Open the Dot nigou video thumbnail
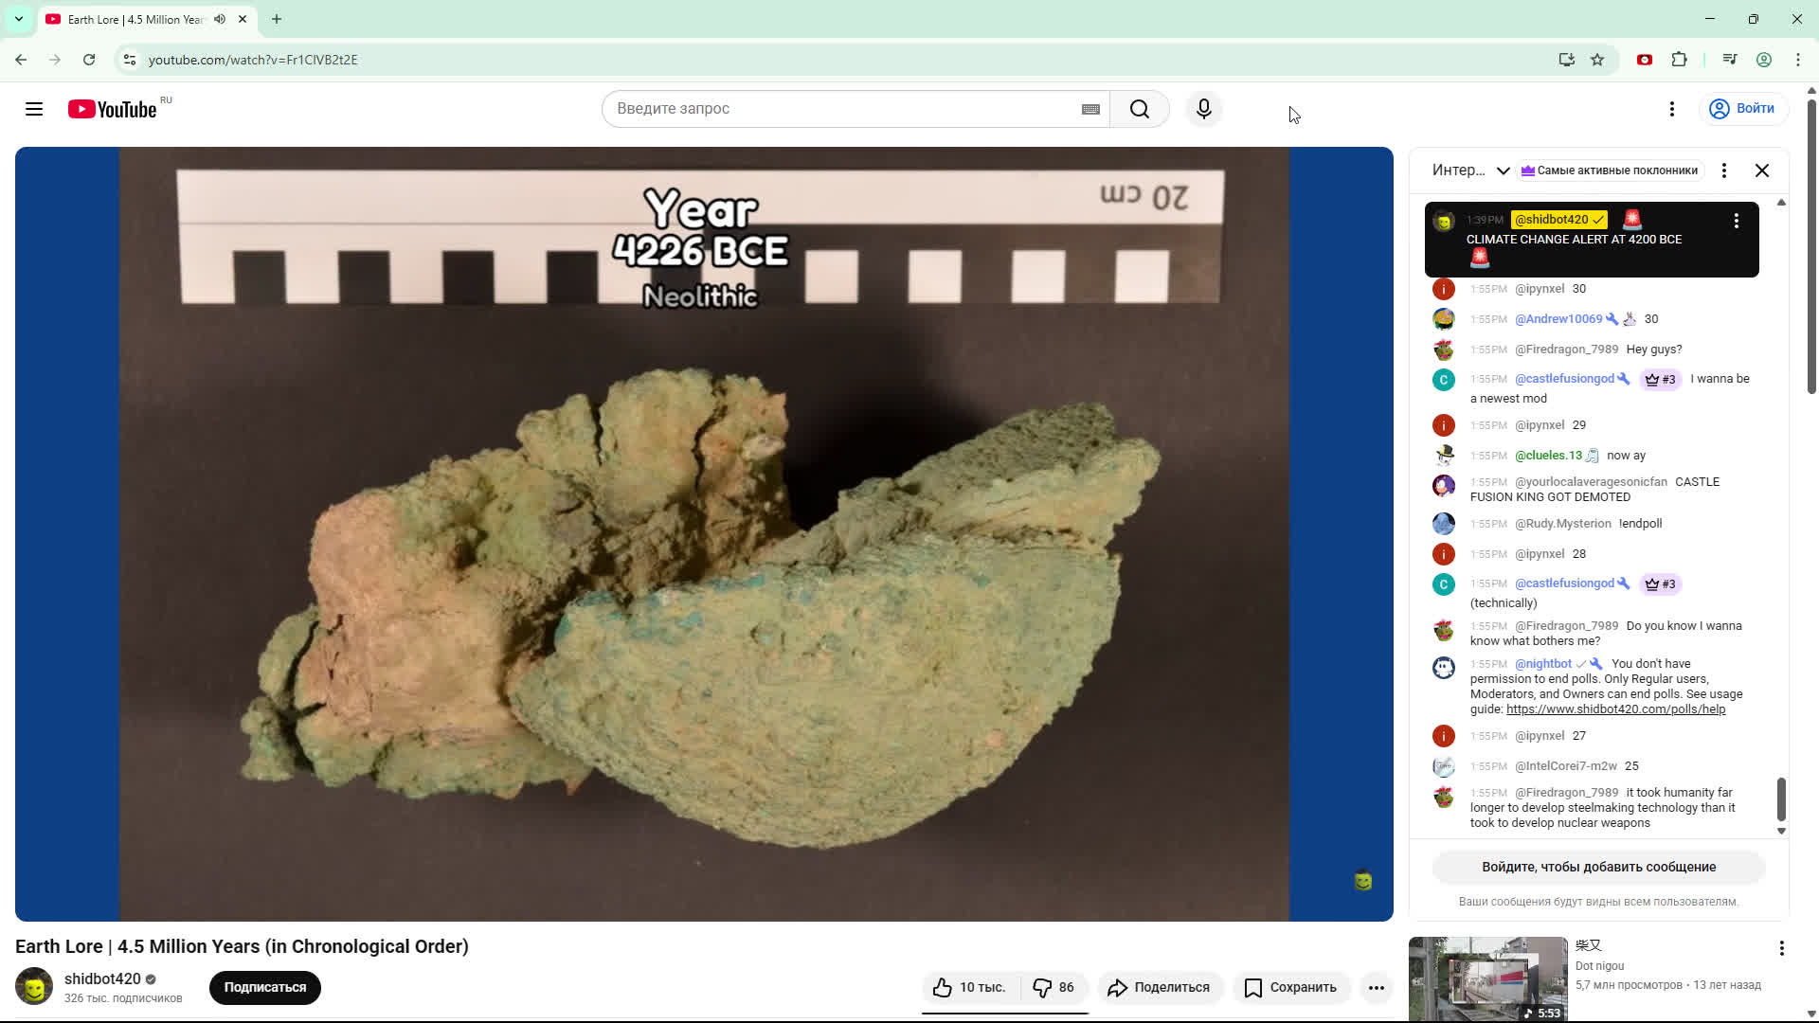This screenshot has height=1023, width=1819. (1487, 978)
